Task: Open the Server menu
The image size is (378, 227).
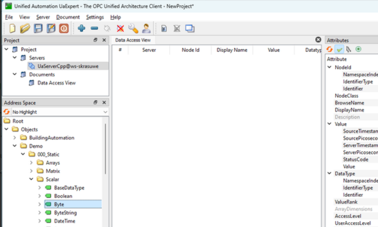Action: 43,17
